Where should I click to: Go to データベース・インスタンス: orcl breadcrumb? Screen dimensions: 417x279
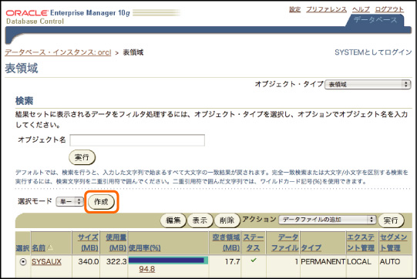(58, 52)
